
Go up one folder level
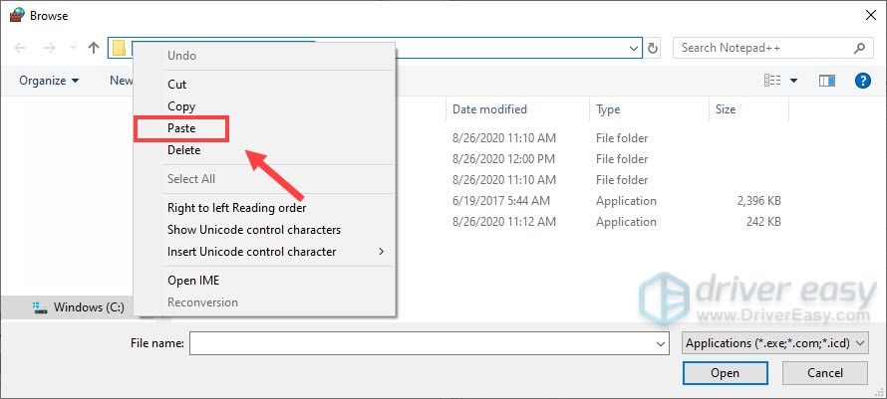(x=94, y=48)
